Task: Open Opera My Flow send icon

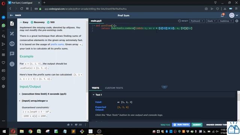Action: point(3,44)
